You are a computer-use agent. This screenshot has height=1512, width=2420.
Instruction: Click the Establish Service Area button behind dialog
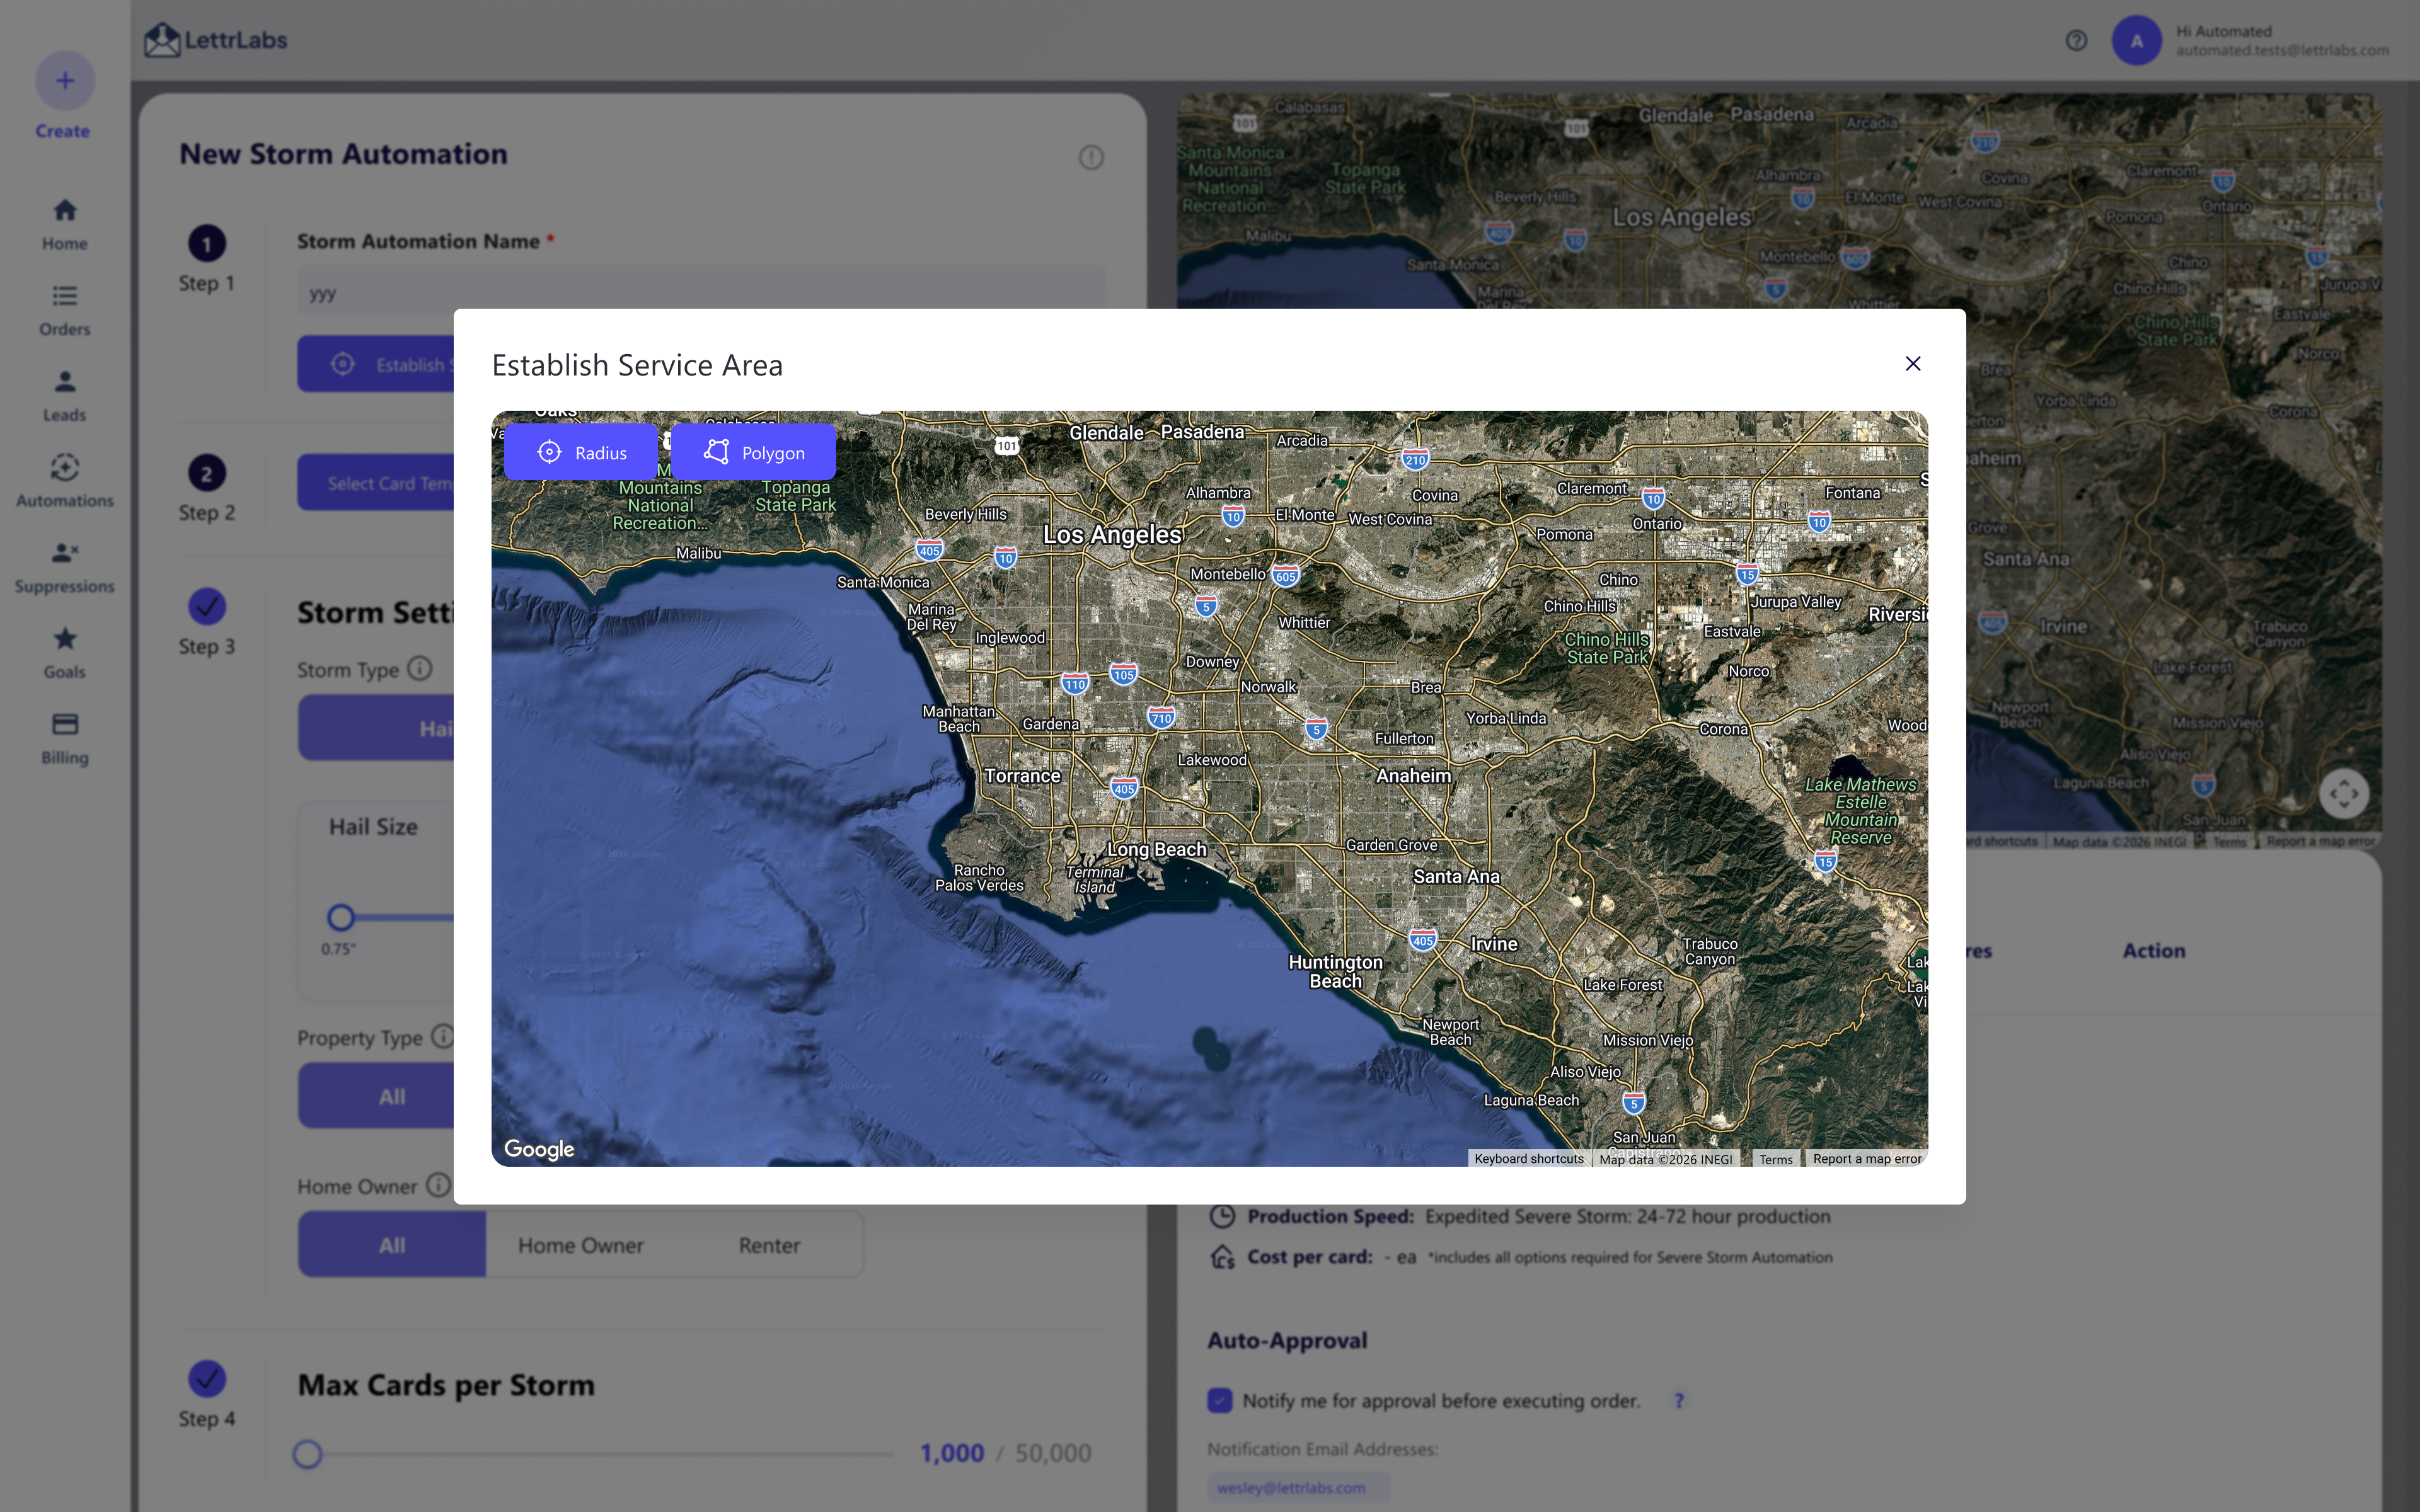(376, 364)
